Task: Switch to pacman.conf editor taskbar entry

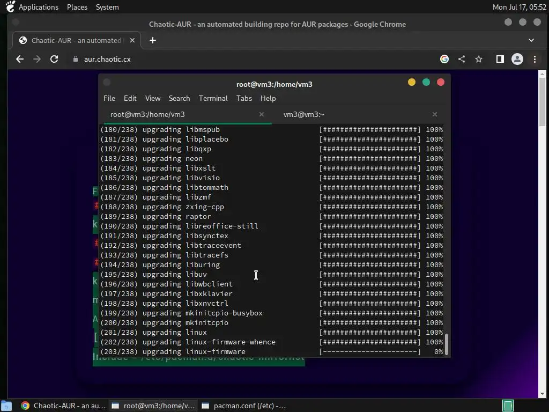Action: click(244, 406)
